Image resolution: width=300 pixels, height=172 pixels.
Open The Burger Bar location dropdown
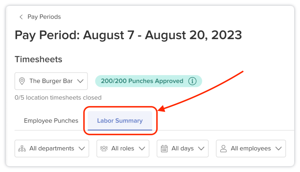51,81
